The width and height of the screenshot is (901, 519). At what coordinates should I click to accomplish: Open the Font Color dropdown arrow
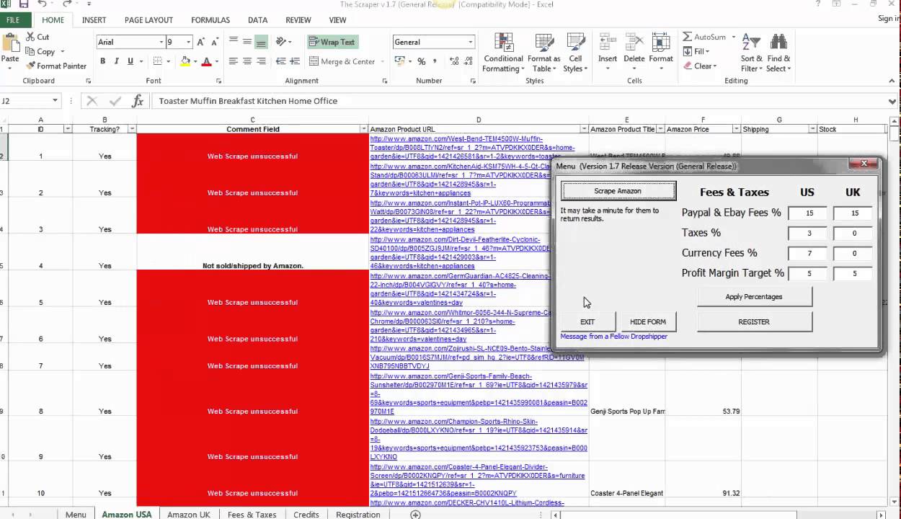click(x=216, y=62)
